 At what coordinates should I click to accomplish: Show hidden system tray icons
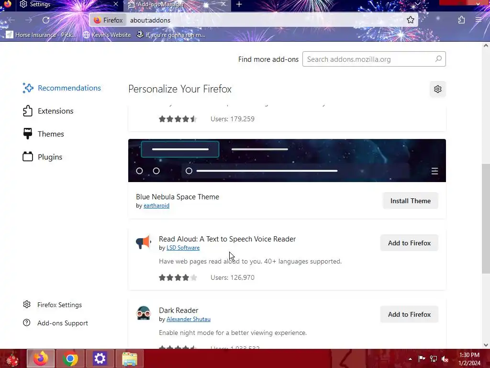tap(410, 359)
